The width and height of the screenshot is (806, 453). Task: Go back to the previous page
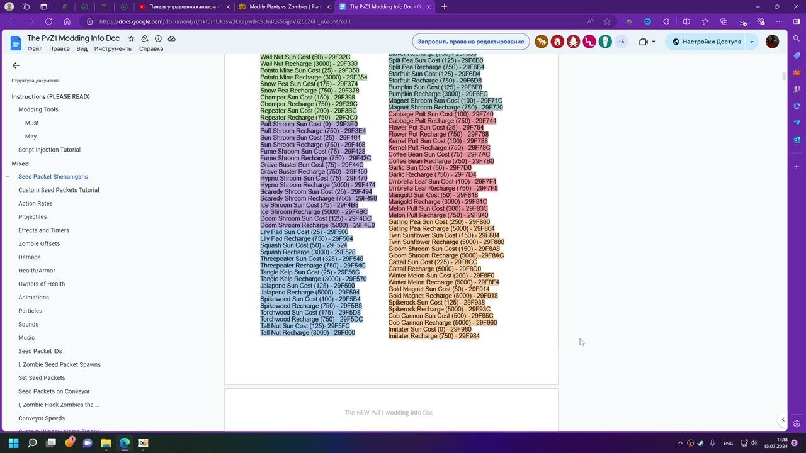click(x=11, y=21)
